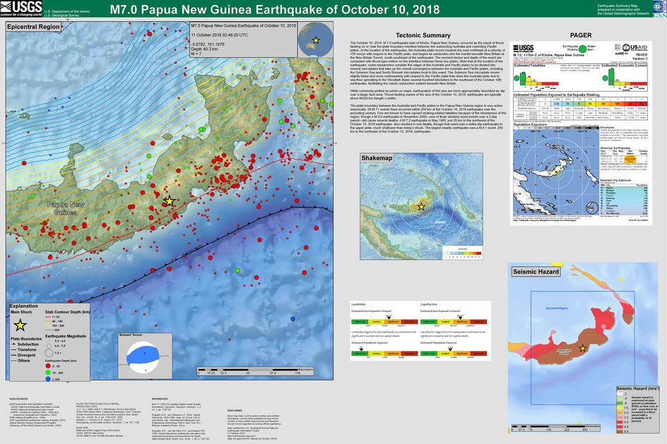Click the epicenter star on Seismic Hazard map
Viewport: 667px width, 444px height.
(582, 348)
